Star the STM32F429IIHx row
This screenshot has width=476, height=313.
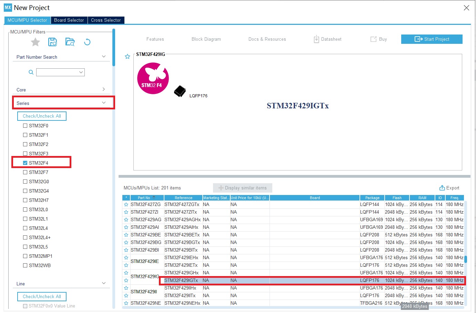126,288
